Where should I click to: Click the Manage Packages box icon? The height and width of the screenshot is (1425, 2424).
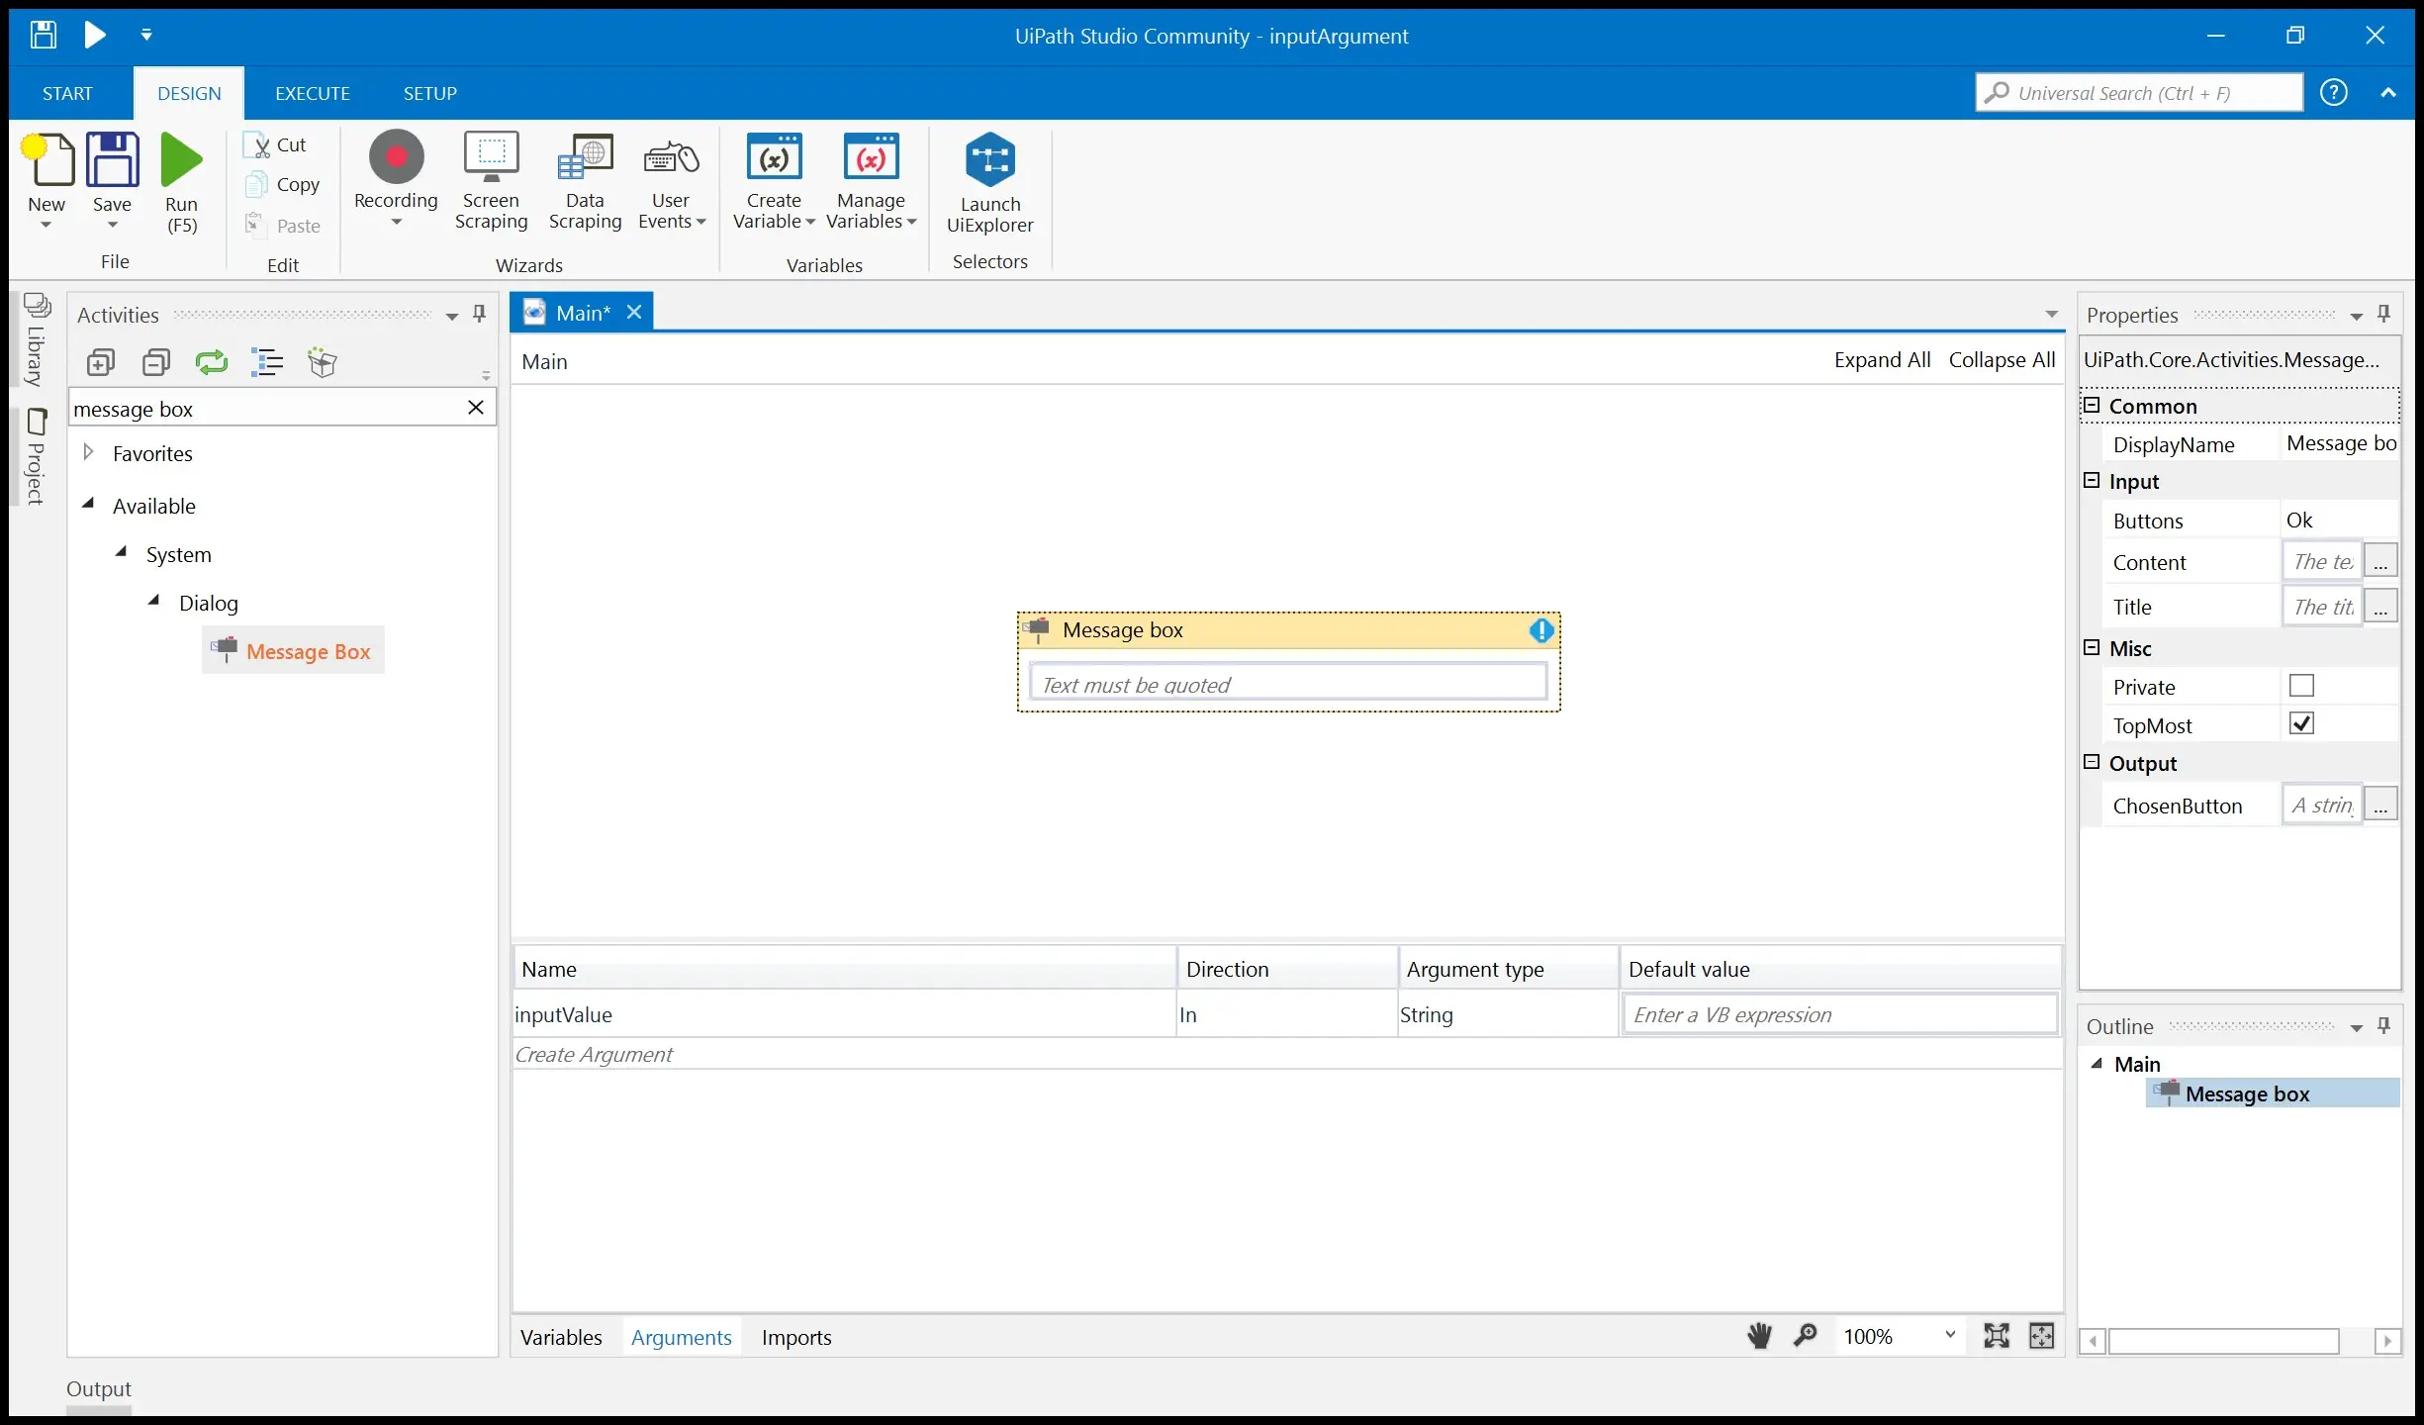[323, 363]
